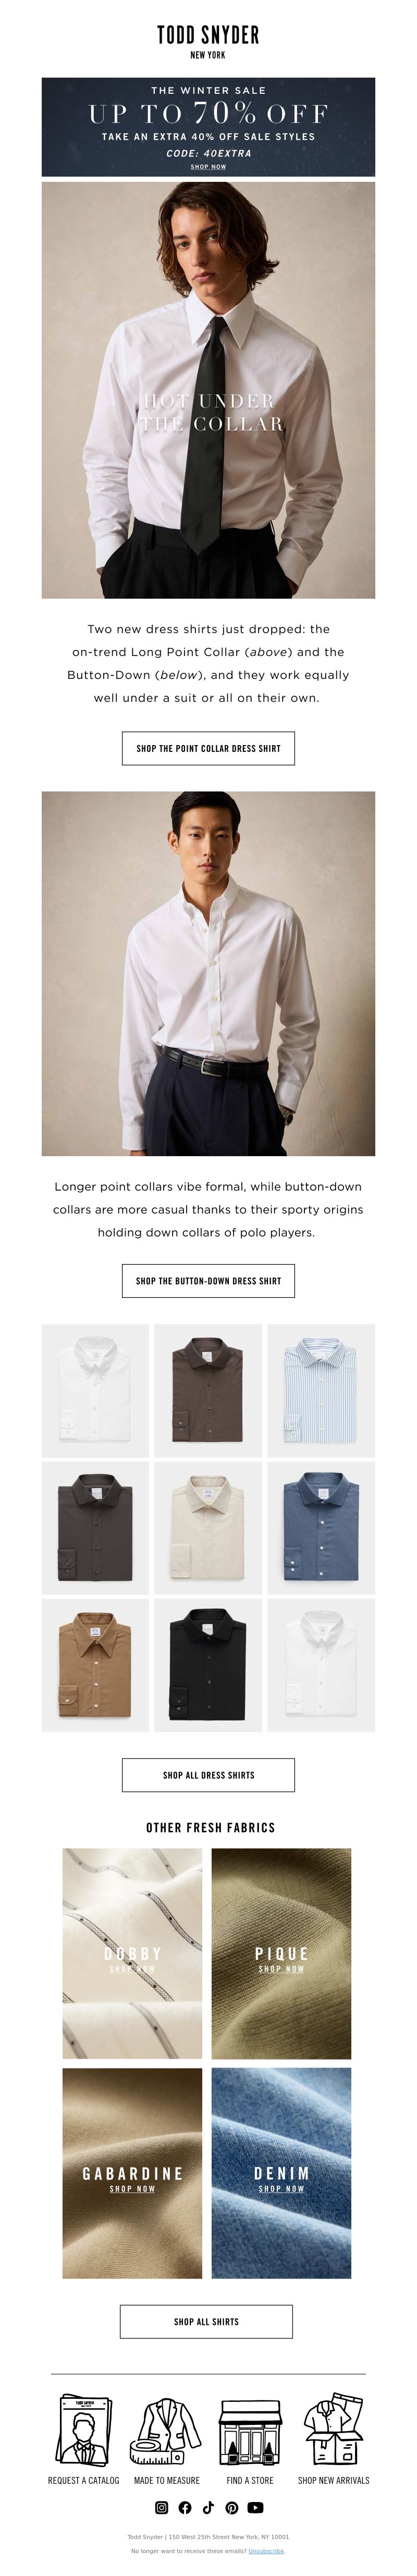The height and width of the screenshot is (2576, 417).
Task: Click Shop The Point Collar Dress Shirt button
Action: (x=208, y=748)
